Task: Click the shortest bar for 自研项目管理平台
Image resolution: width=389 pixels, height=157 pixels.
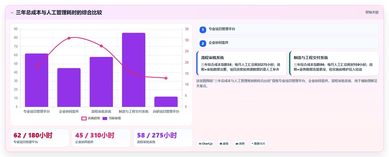Action: tap(166, 102)
